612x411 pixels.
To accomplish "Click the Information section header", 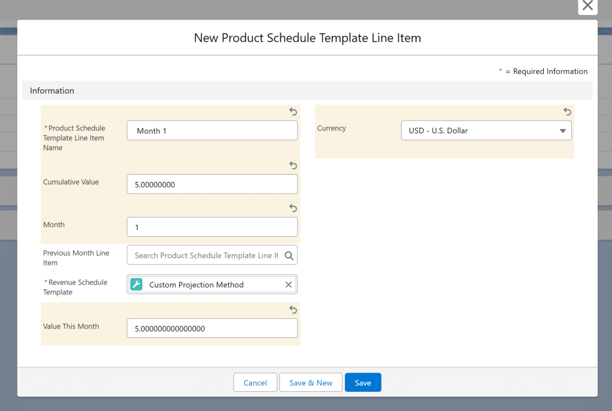I will (x=52, y=91).
